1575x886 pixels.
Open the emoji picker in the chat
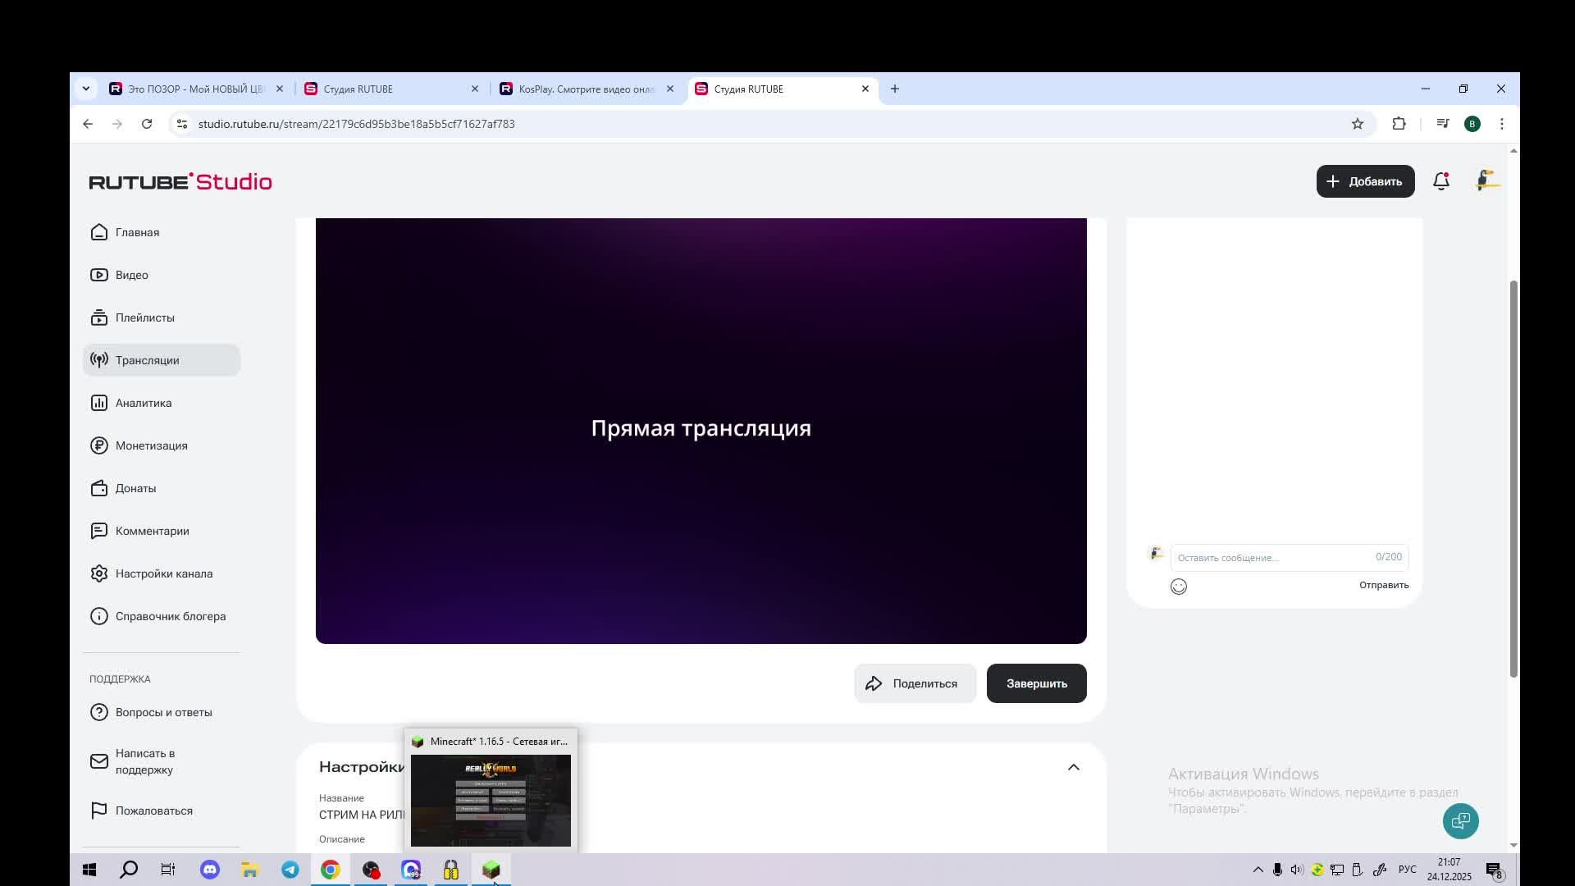coord(1178,586)
